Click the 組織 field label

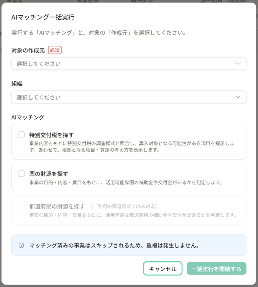click(x=17, y=84)
